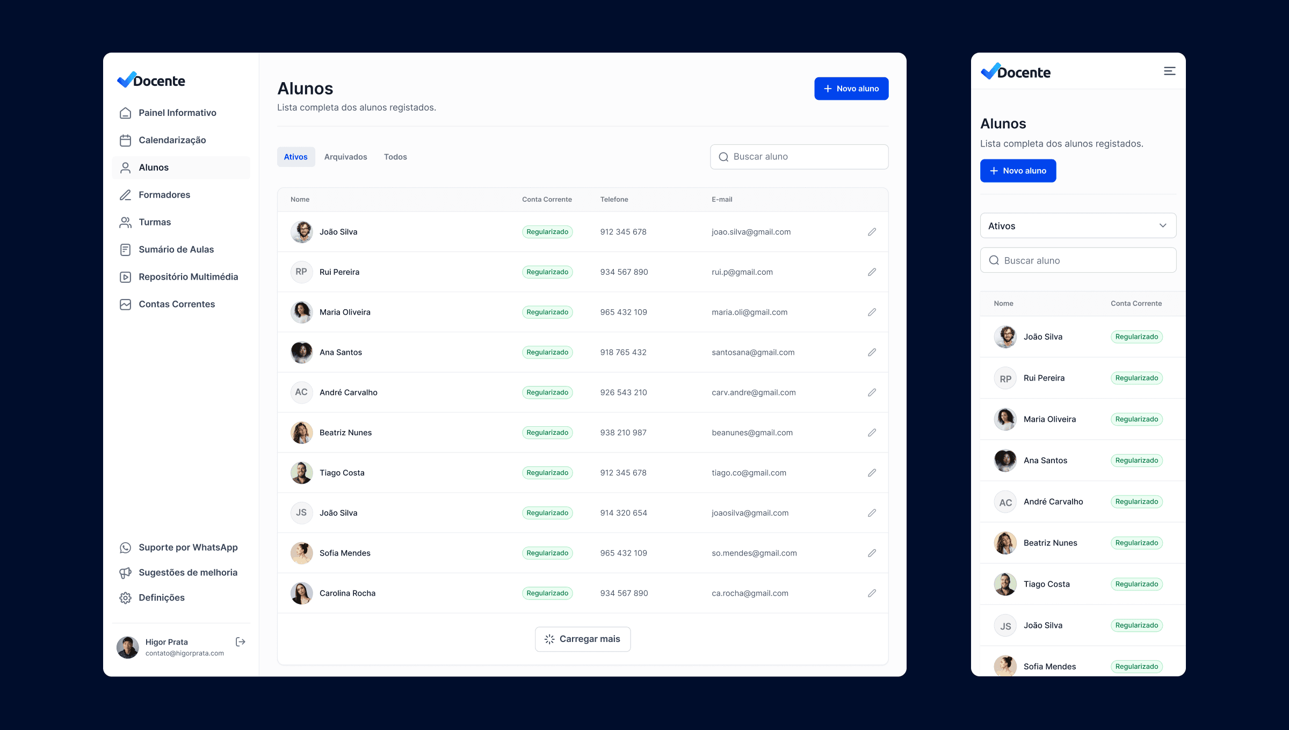Click the Repositório Multimédia play icon
The width and height of the screenshot is (1289, 730).
[125, 277]
